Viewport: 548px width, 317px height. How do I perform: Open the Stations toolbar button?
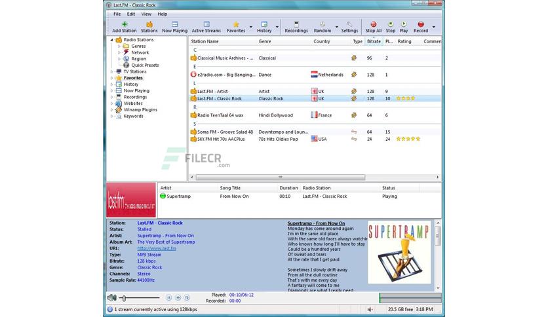point(149,27)
